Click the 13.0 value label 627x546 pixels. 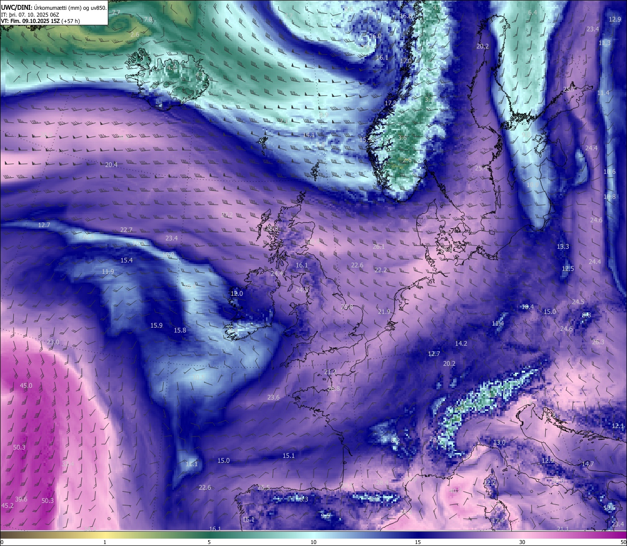click(x=499, y=443)
